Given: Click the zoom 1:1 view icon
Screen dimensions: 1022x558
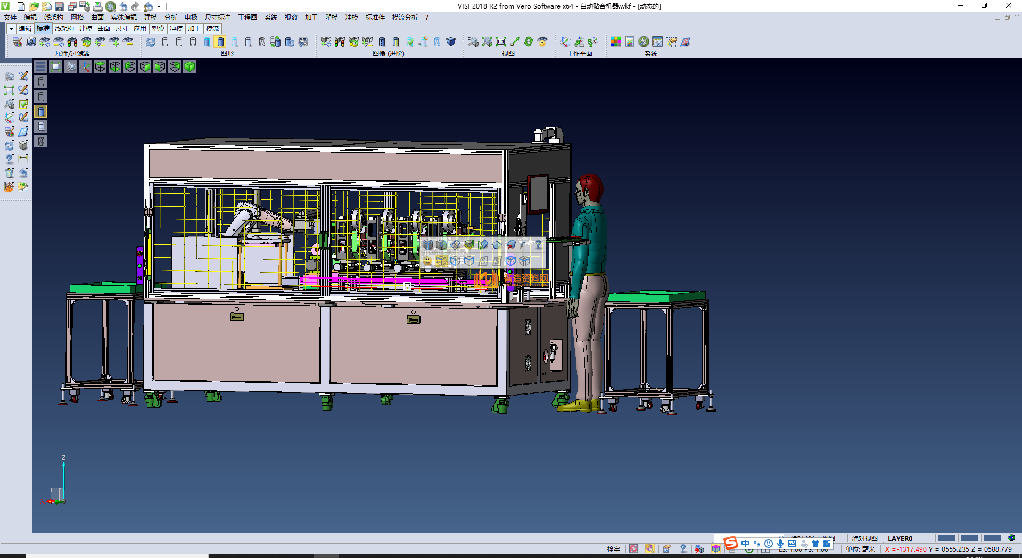Looking at the screenshot, I should pyautogui.click(x=500, y=42).
